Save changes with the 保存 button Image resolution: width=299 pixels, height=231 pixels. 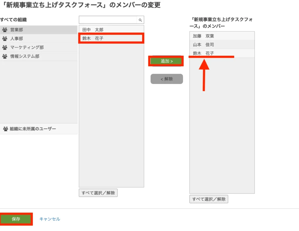tap(16, 219)
